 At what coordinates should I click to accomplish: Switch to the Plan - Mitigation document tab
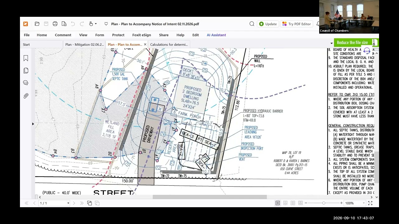point(84,44)
